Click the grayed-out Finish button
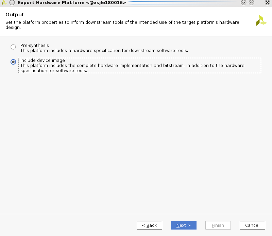The height and width of the screenshot is (236, 272). coord(218,225)
